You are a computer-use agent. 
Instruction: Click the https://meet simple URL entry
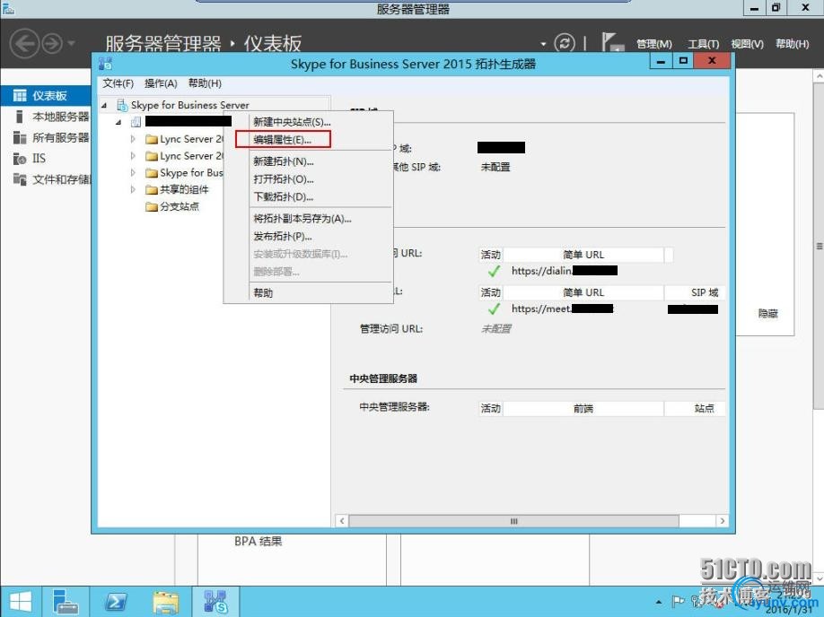coord(562,308)
